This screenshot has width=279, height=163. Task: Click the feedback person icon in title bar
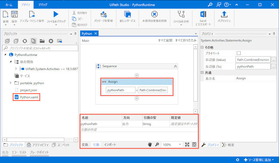pyautogui.click(x=219, y=5)
